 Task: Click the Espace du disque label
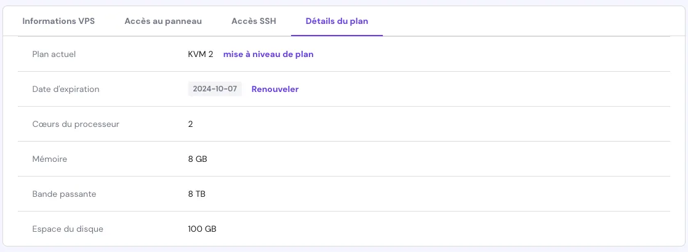pyautogui.click(x=68, y=229)
